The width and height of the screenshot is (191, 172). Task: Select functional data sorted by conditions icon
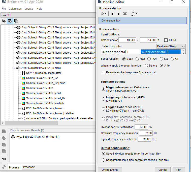click(x=16, y=21)
